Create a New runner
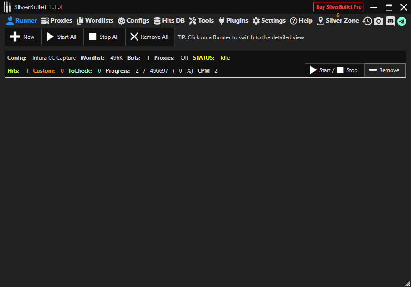This screenshot has width=411, height=287. pyautogui.click(x=23, y=37)
